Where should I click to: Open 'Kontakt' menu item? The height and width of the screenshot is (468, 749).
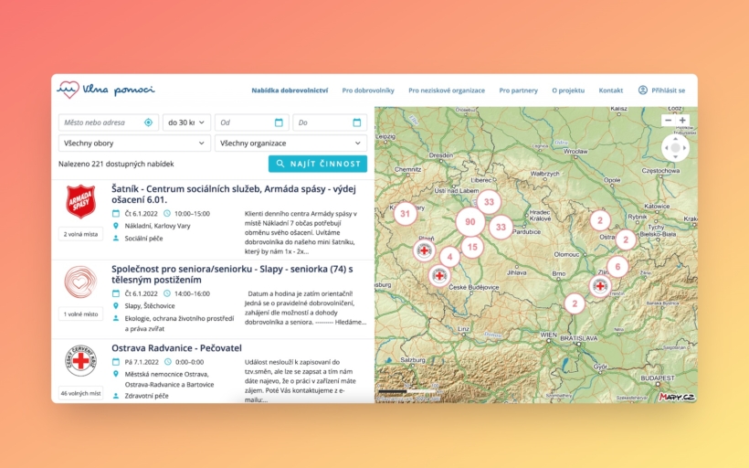click(x=610, y=90)
